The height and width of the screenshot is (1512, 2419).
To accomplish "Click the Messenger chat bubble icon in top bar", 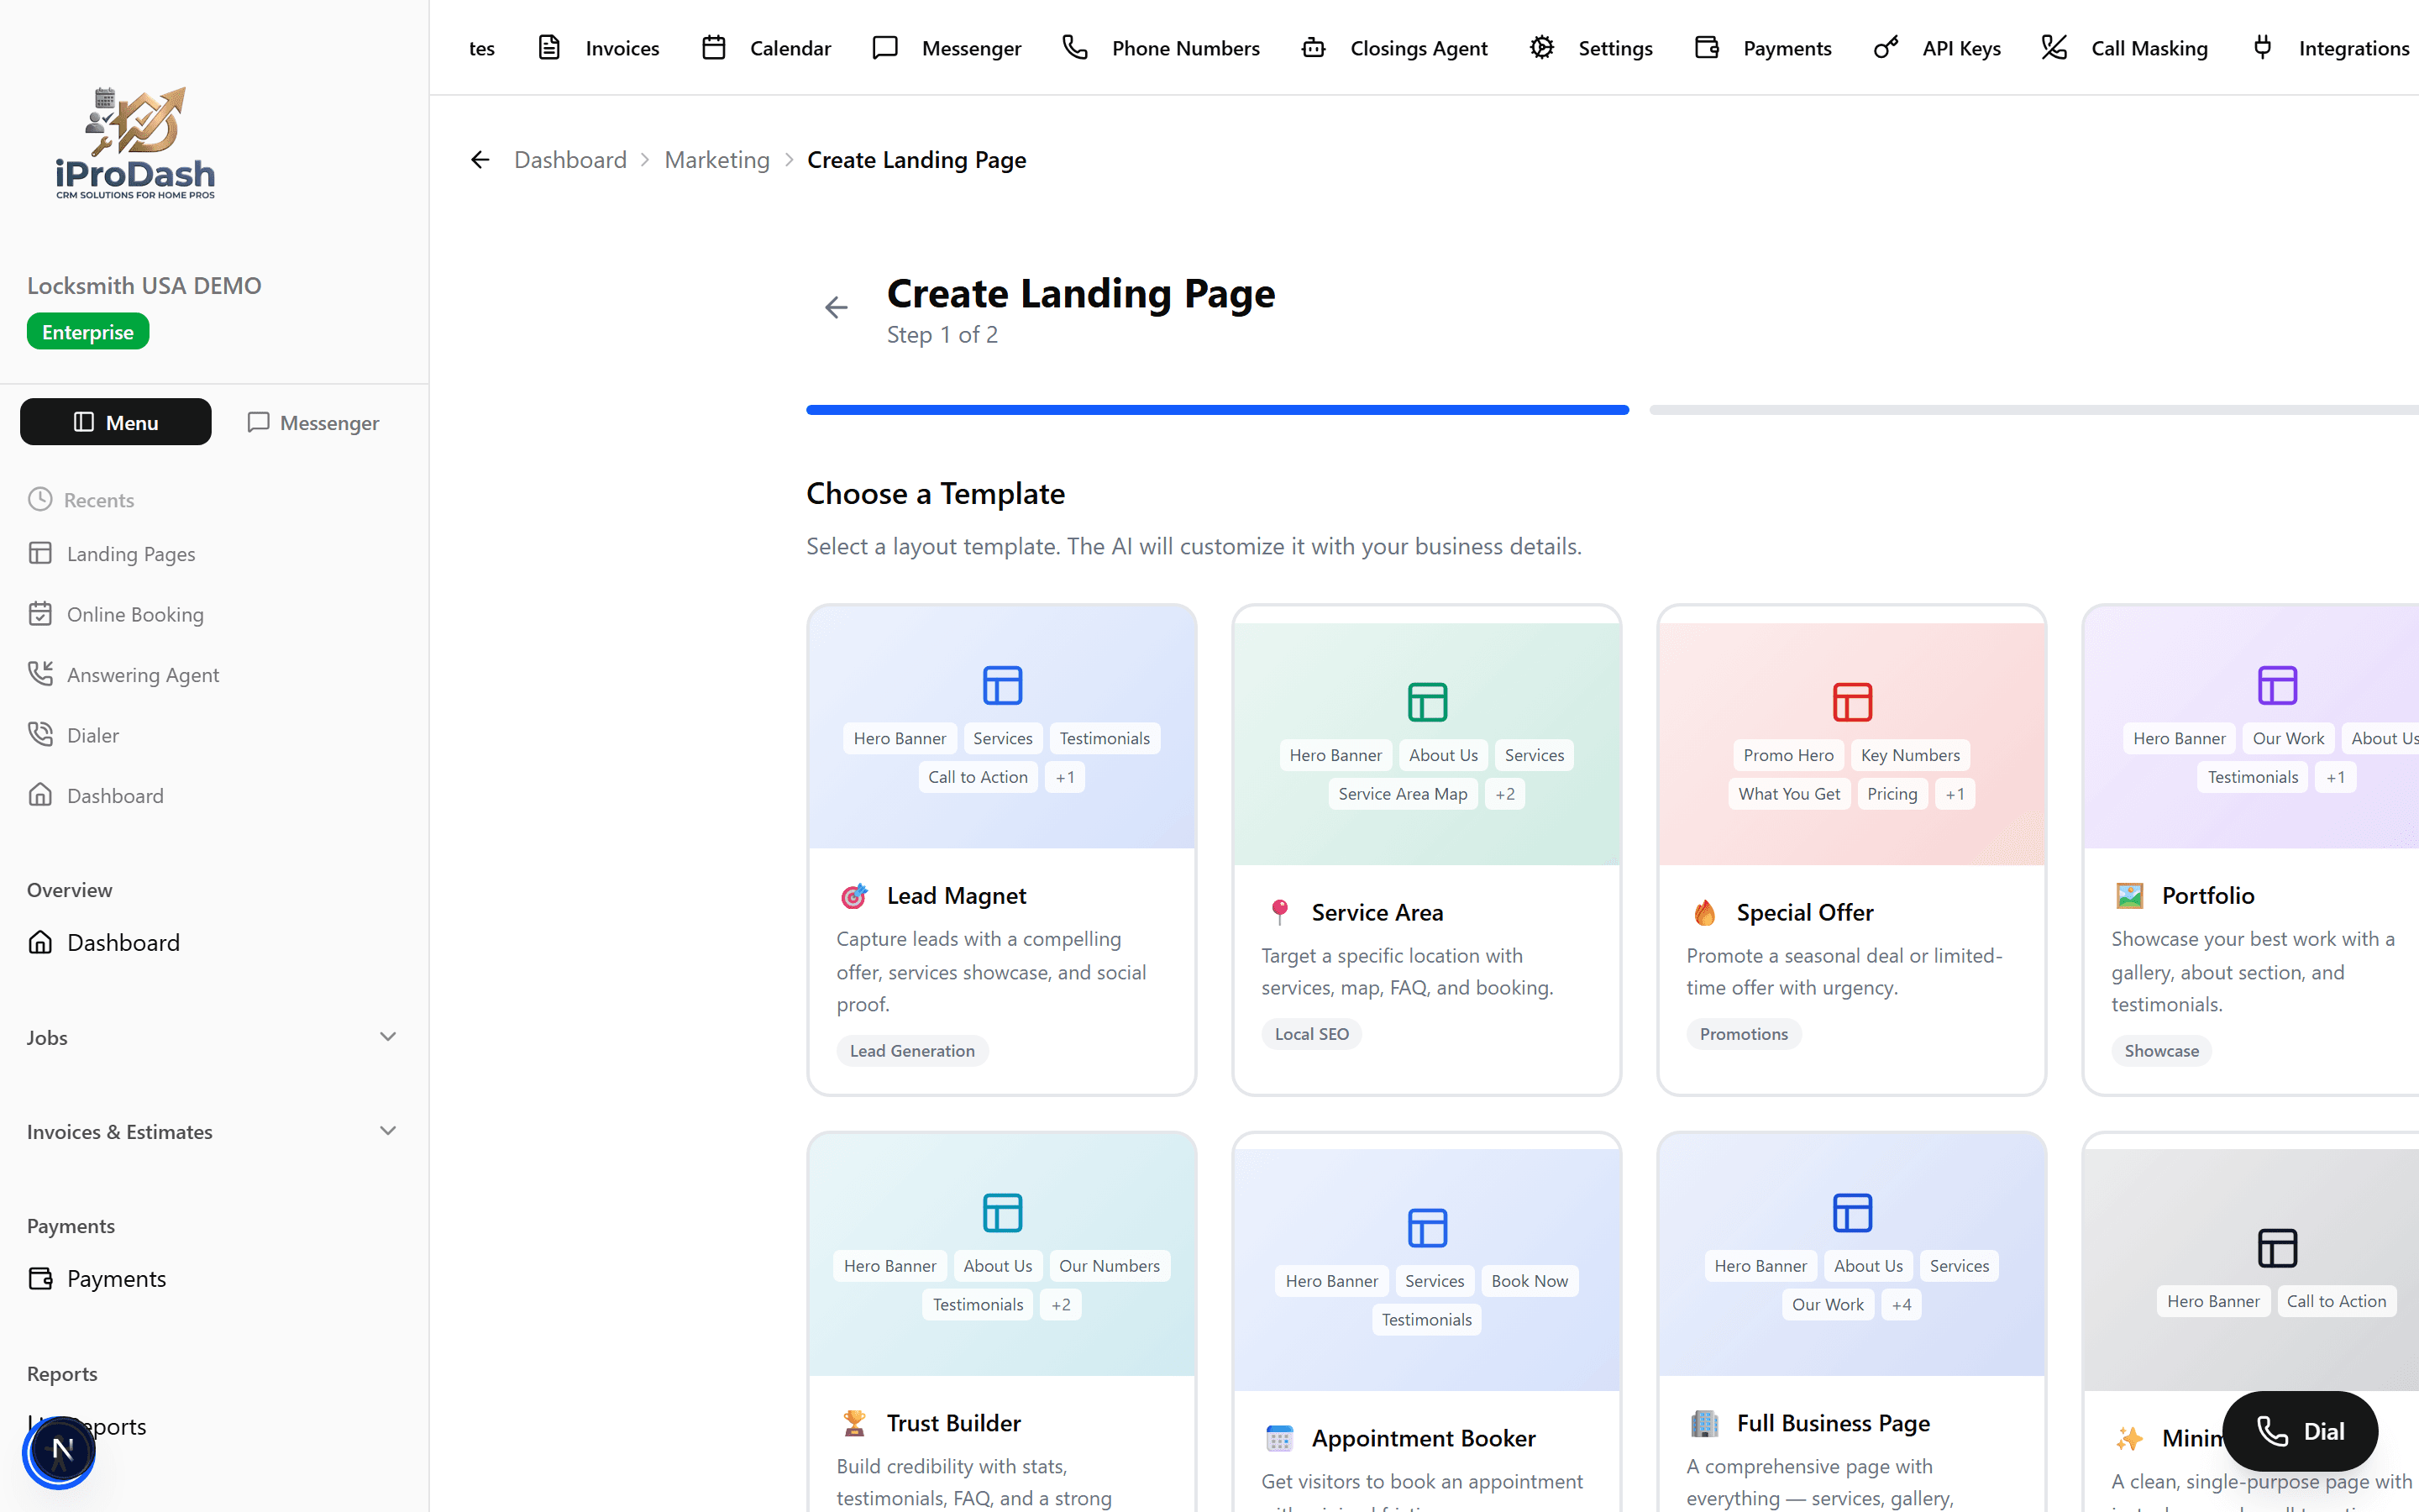I will (885, 47).
